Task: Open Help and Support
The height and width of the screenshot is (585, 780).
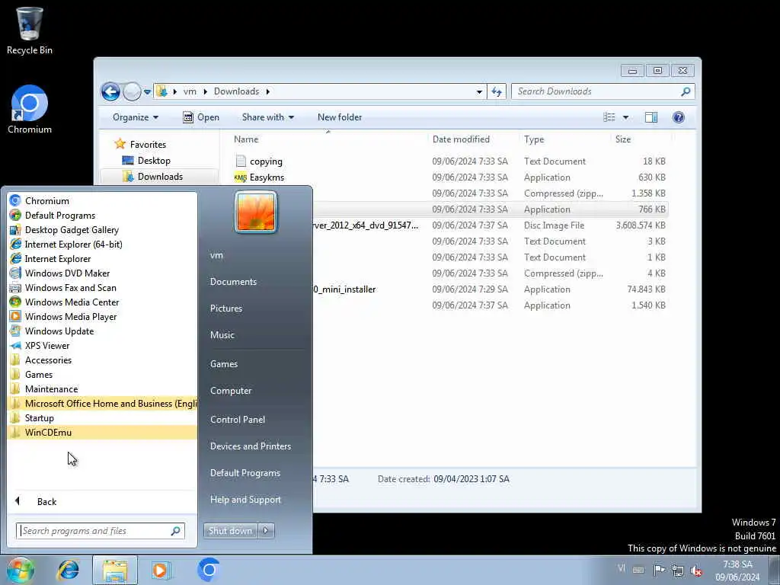Action: 246,500
